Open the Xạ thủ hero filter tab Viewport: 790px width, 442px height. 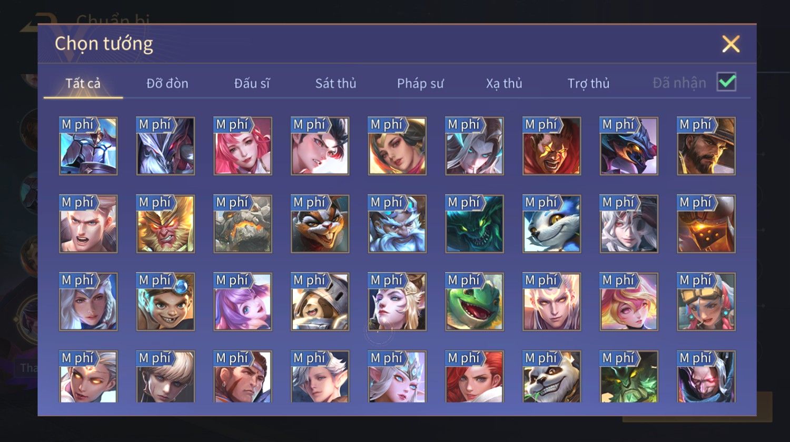pos(504,83)
